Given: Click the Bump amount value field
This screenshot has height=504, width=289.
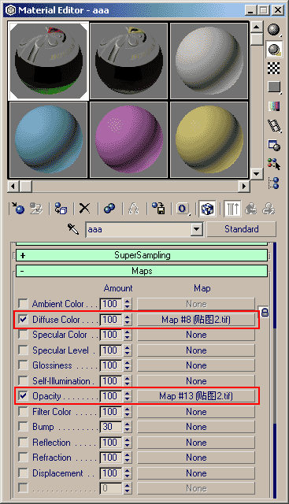Looking at the screenshot, I should tap(111, 427).
